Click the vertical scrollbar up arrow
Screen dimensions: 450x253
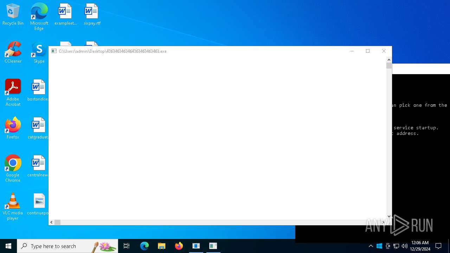pyautogui.click(x=389, y=60)
